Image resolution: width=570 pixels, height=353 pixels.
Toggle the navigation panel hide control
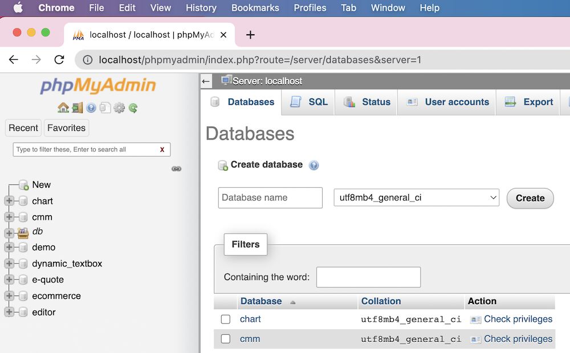point(176,169)
